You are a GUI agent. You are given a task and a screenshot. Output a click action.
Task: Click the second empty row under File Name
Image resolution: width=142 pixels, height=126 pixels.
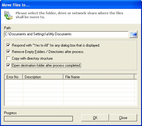tap(99, 86)
